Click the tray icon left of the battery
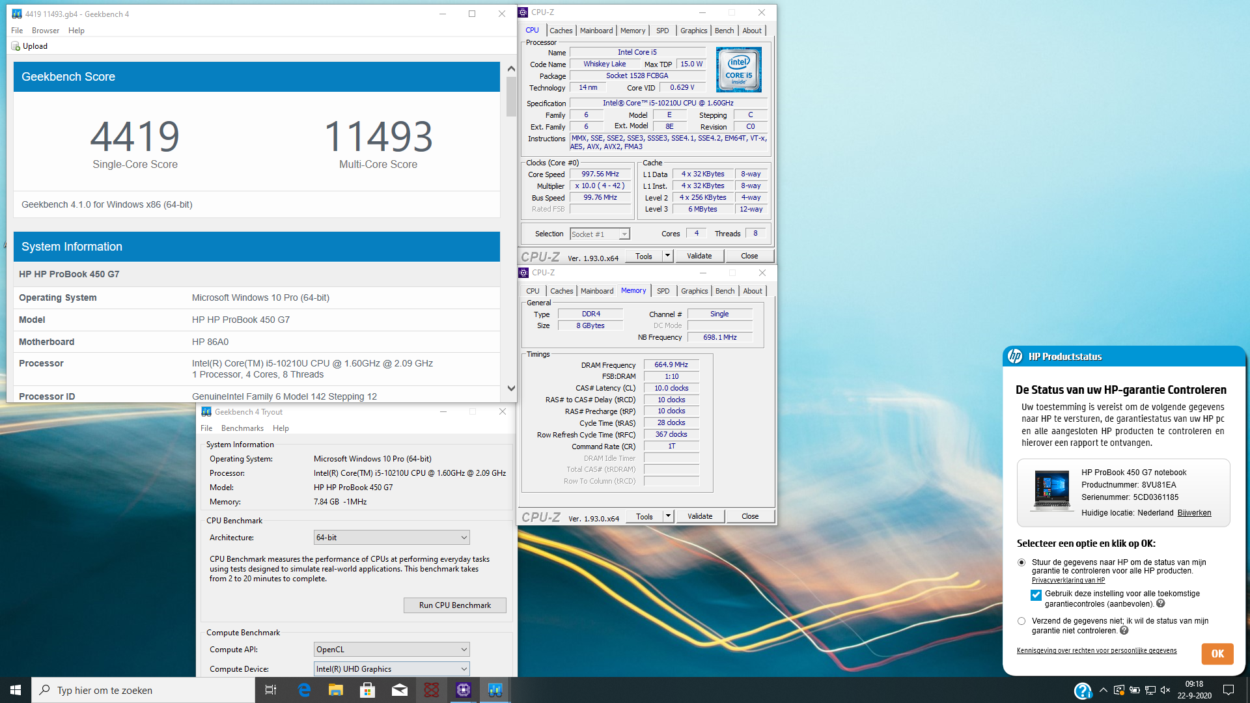 pos(1119,690)
